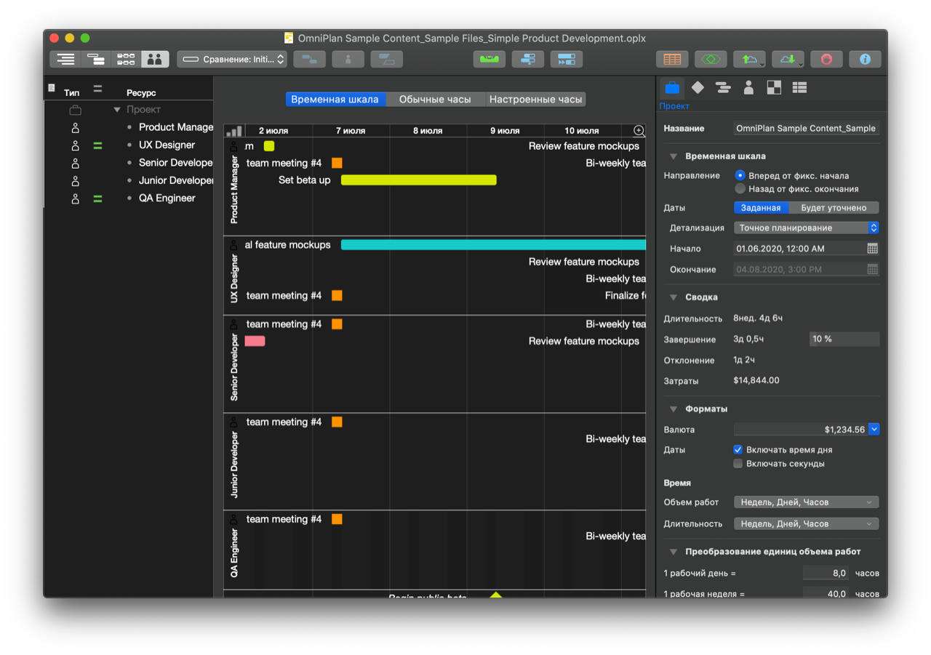Open the Custom Data inspector tab
The image size is (931, 655).
[799, 88]
